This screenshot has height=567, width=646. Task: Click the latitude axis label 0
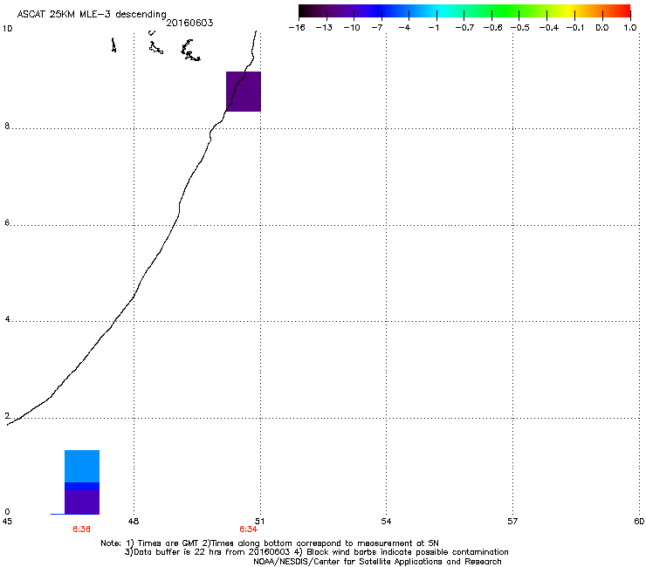[7, 512]
